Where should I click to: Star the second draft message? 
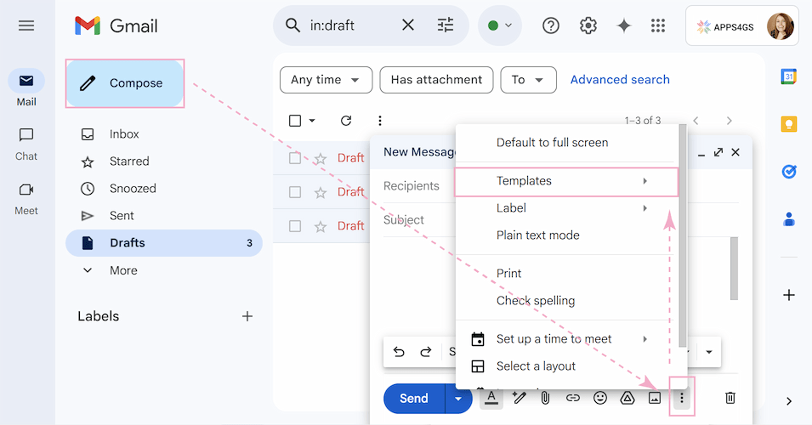click(x=321, y=192)
